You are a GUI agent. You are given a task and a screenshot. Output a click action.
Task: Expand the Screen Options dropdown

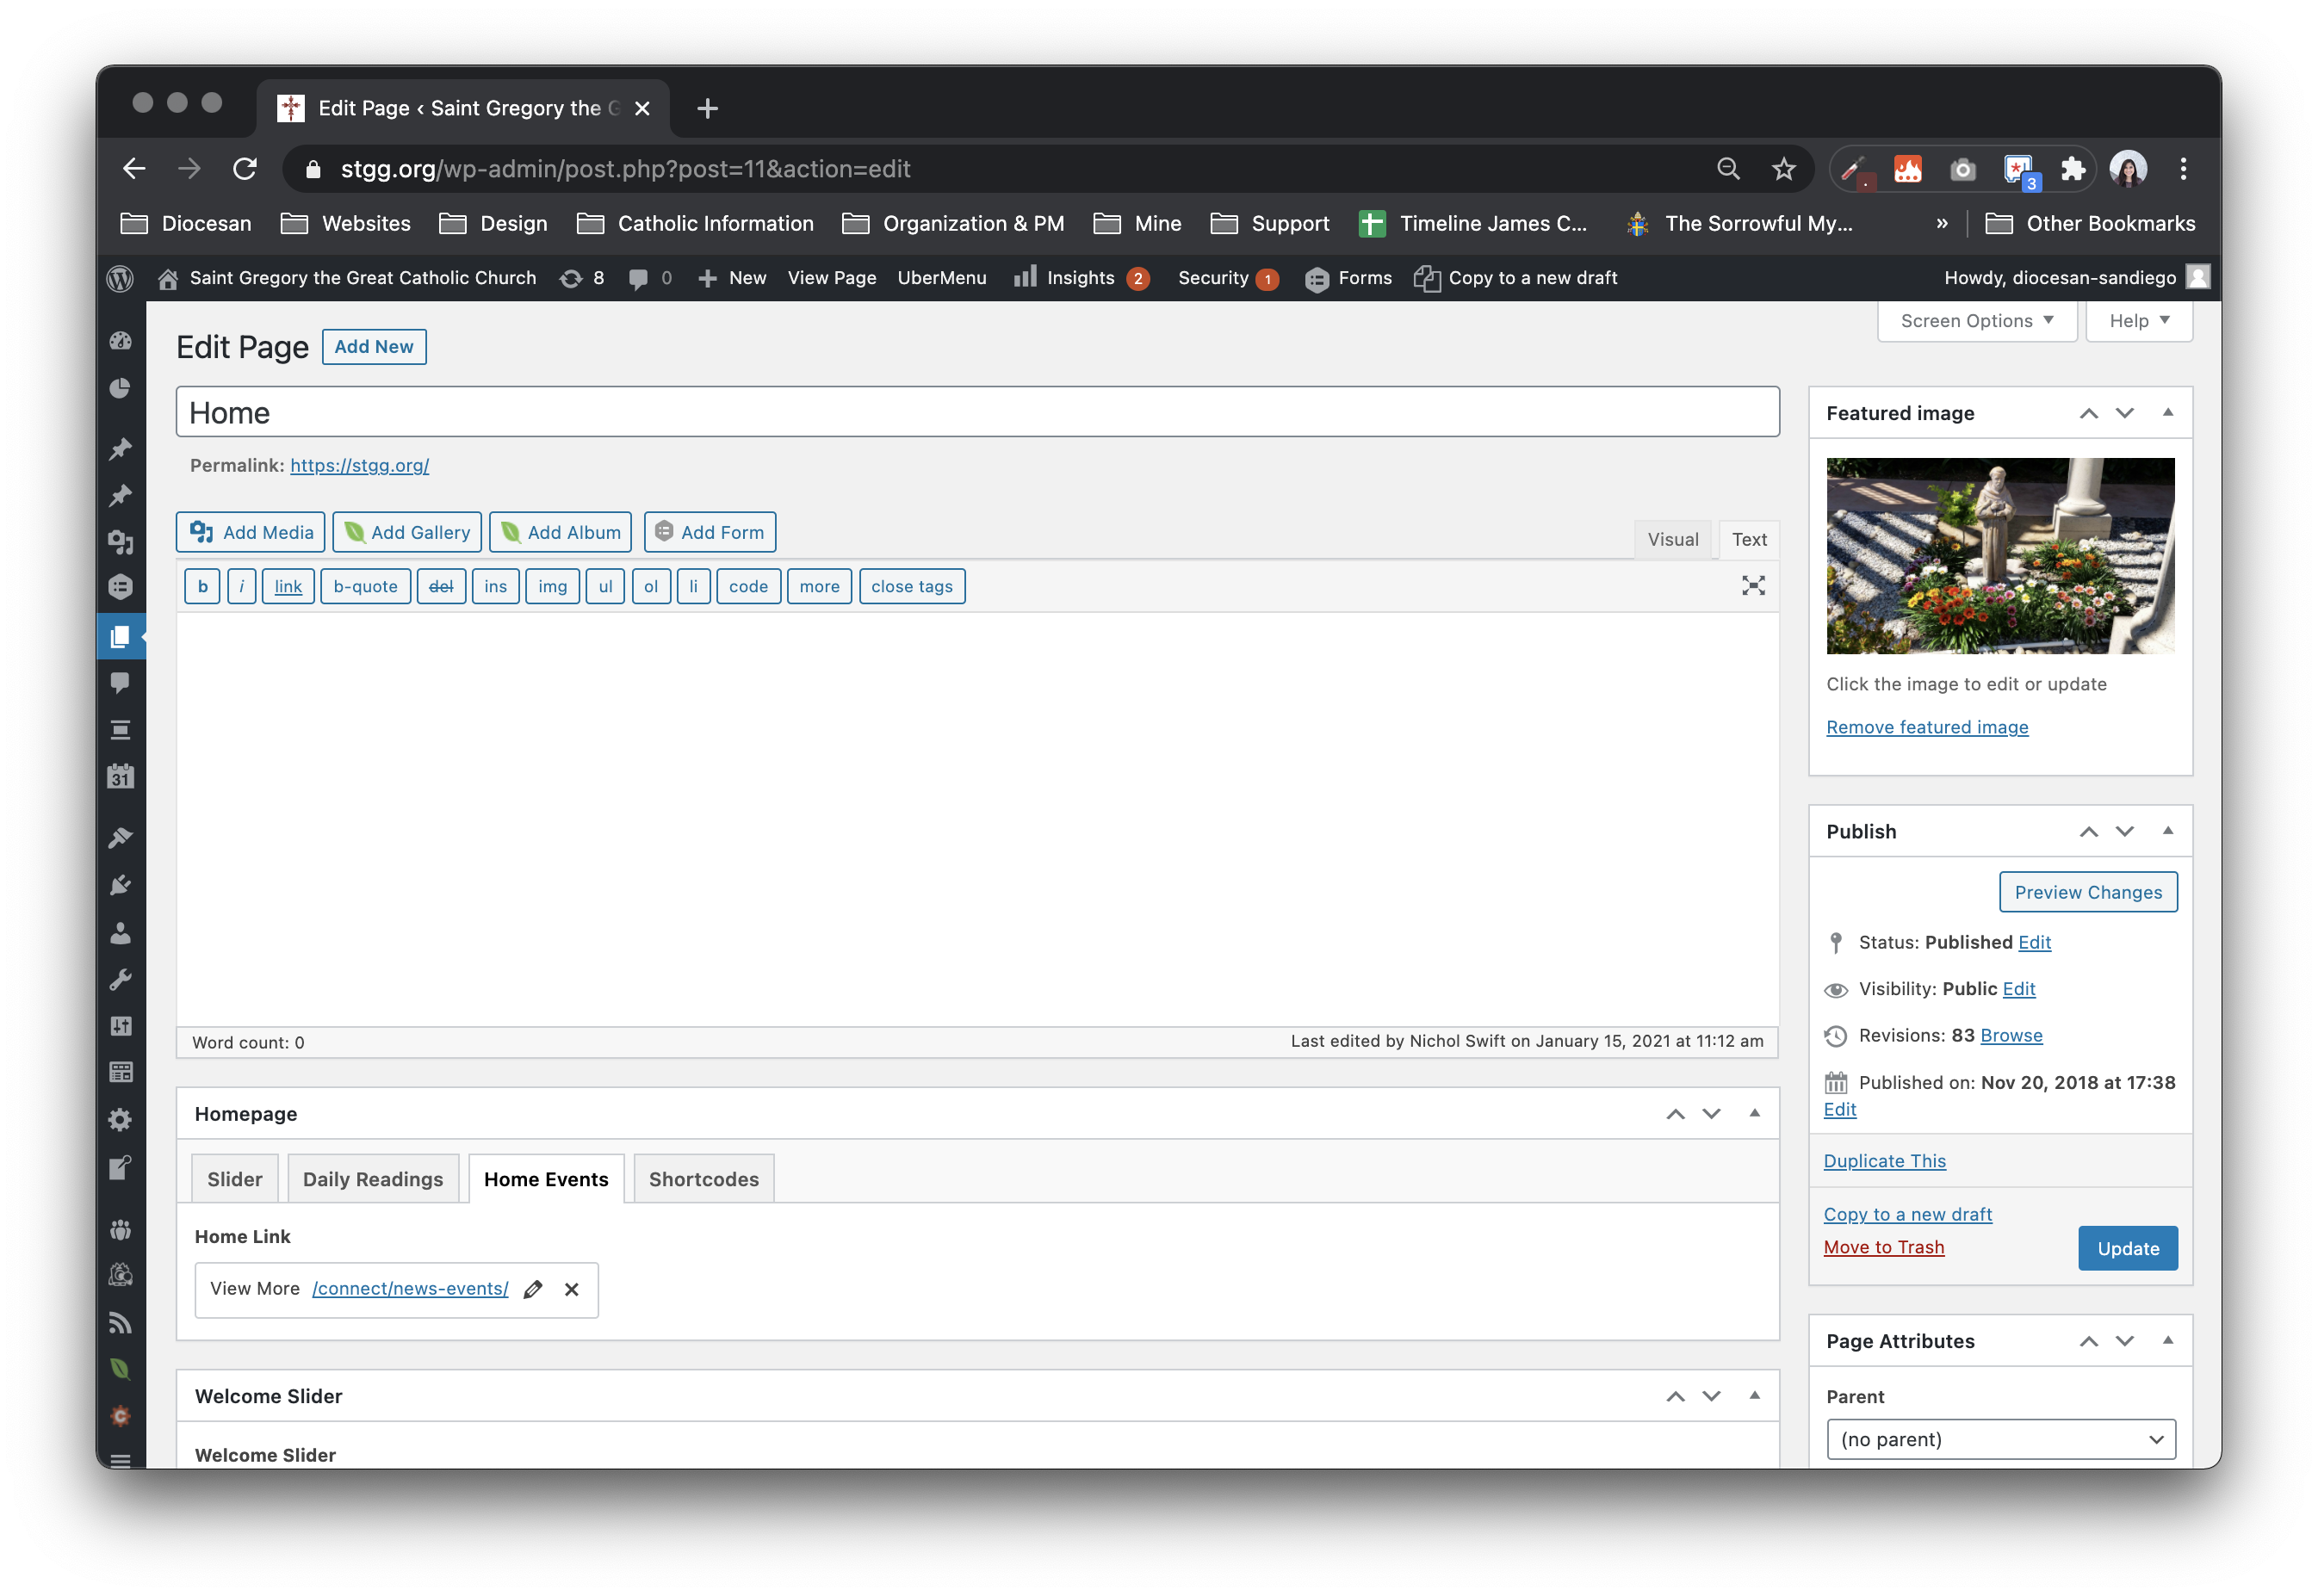point(1976,321)
